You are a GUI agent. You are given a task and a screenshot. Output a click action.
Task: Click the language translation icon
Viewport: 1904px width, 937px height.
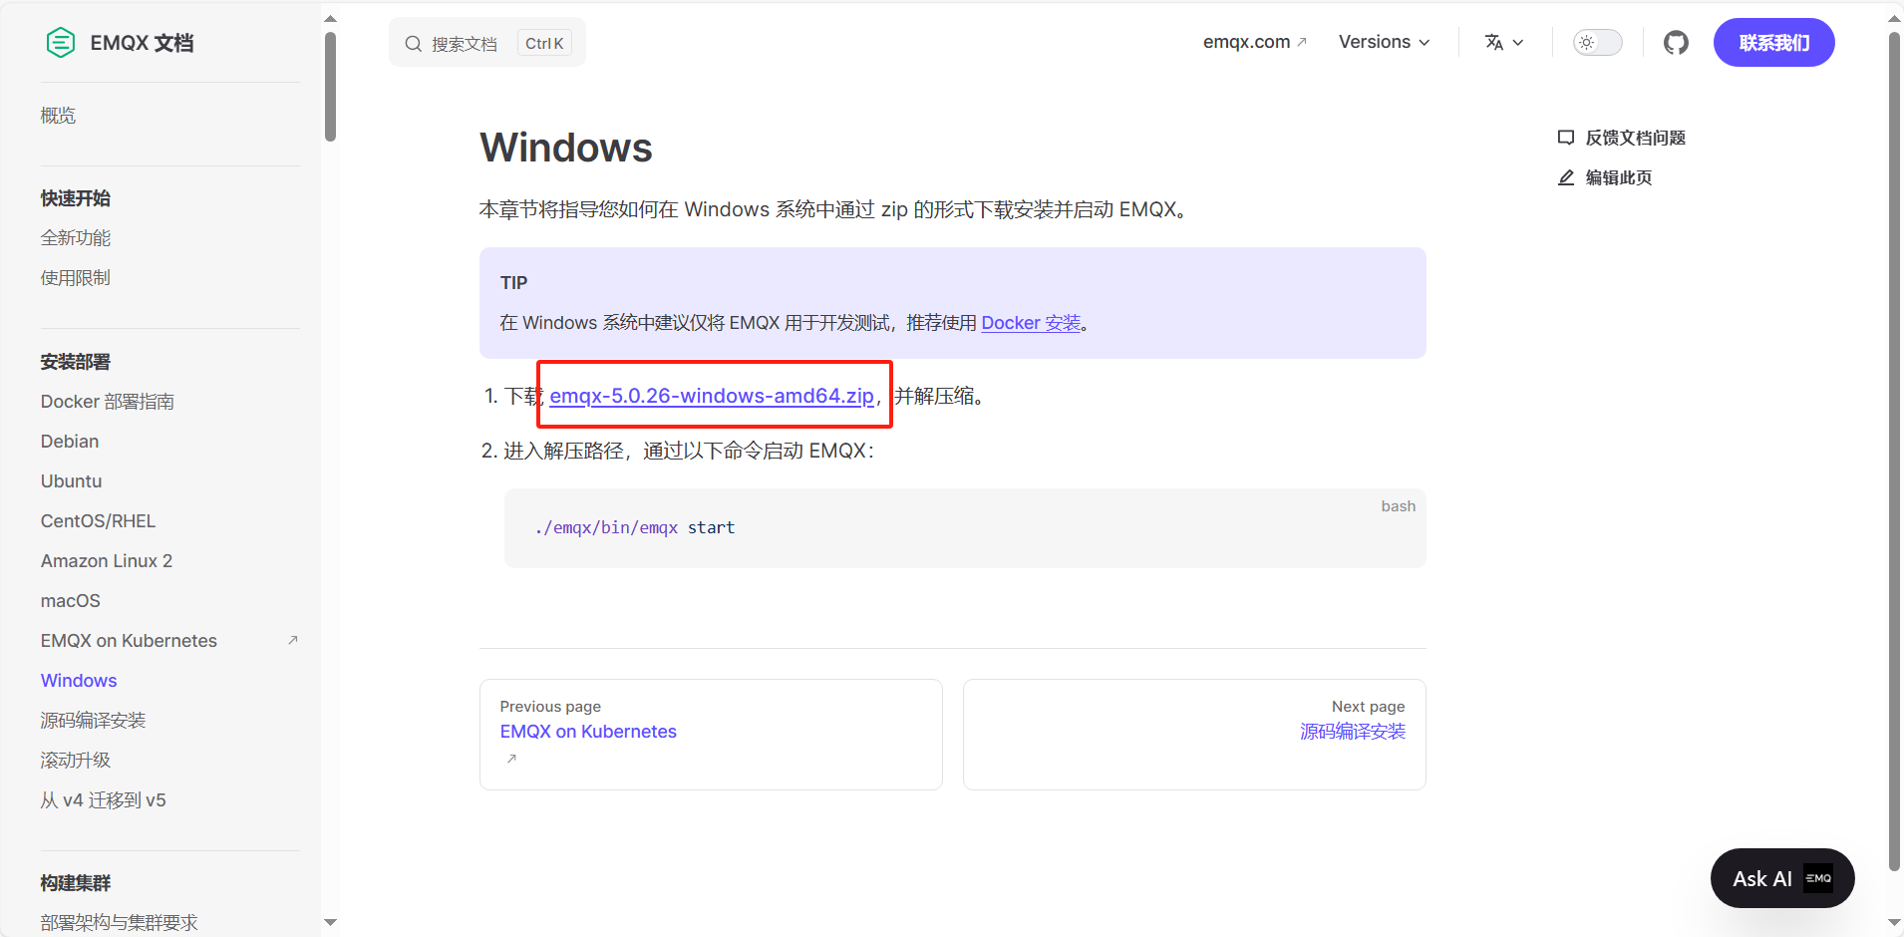(x=1493, y=43)
